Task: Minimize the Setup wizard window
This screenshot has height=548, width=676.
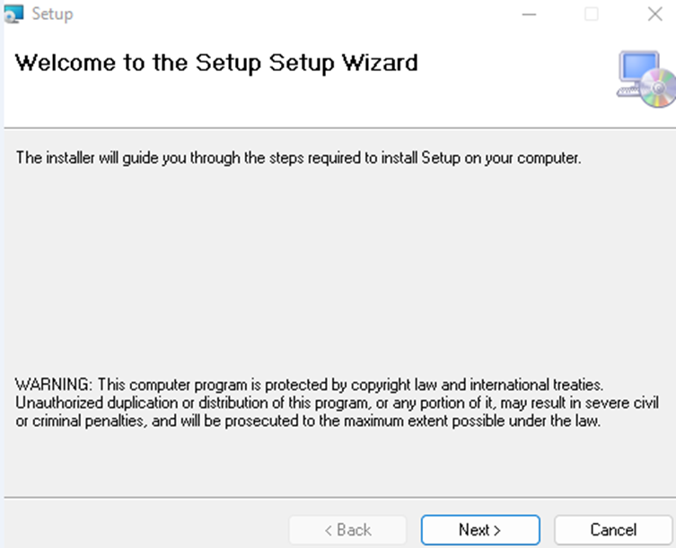Action: point(530,14)
